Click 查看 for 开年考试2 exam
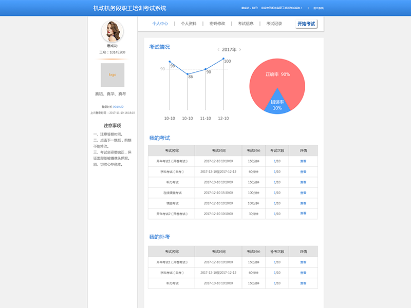 (303, 214)
